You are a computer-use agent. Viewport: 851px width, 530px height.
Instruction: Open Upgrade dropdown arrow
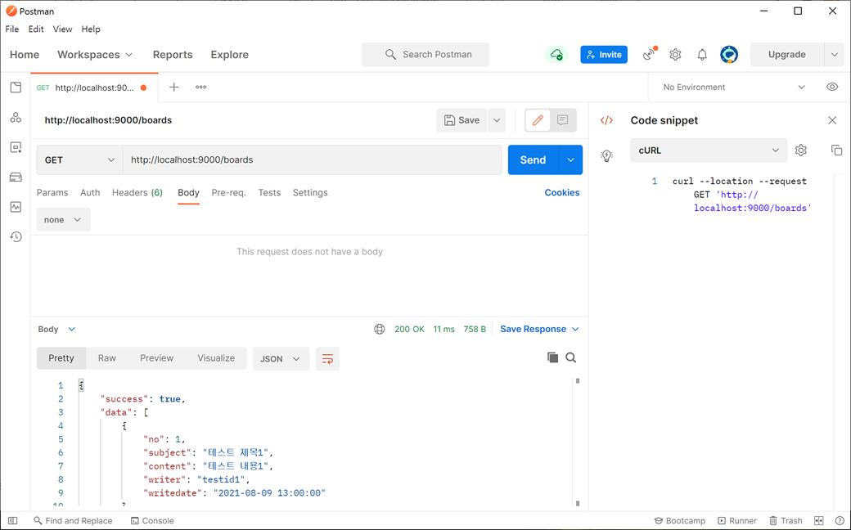(x=834, y=55)
